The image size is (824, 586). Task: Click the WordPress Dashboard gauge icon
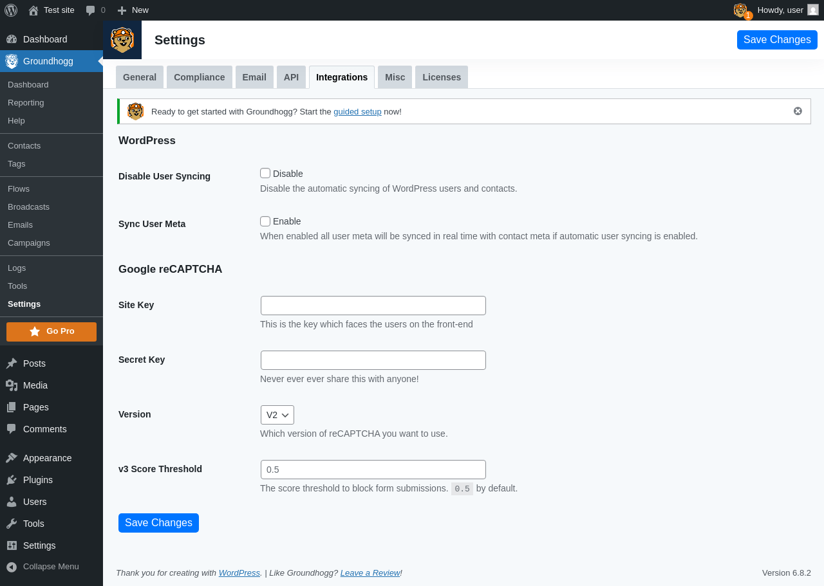click(x=12, y=39)
